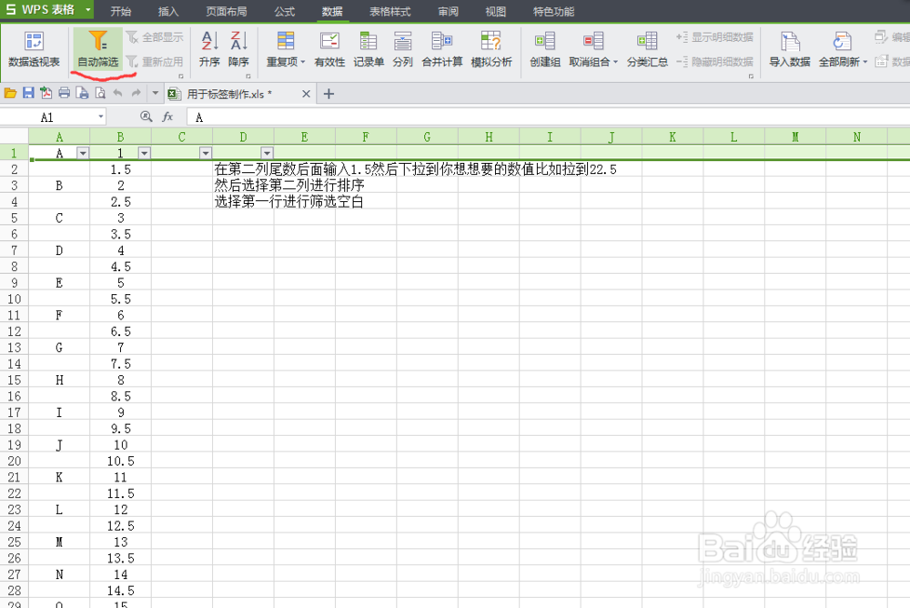Click Text to Columns (分列)
The image size is (910, 608).
[402, 49]
